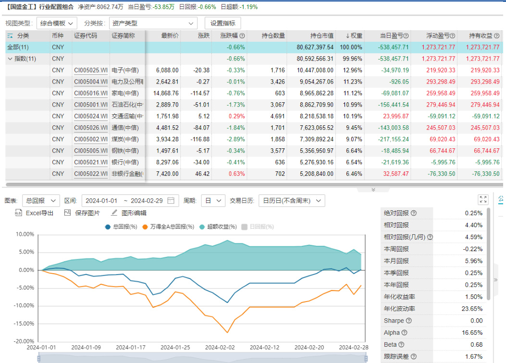
Task: Sort by the 权重 column header
Action: 354,36
